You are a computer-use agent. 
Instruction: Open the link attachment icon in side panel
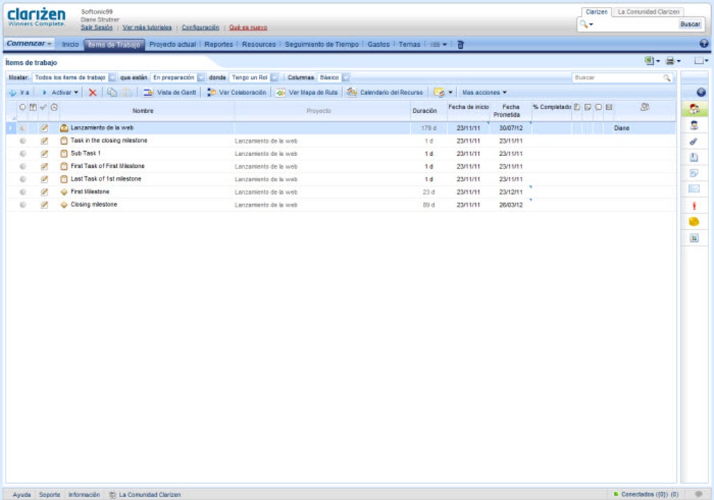(694, 141)
